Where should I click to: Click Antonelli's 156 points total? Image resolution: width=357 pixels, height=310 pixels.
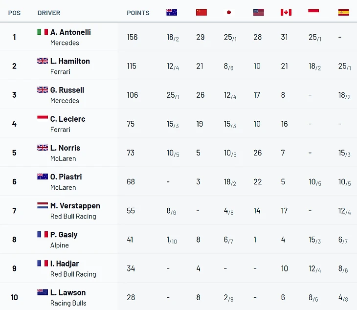coord(132,37)
